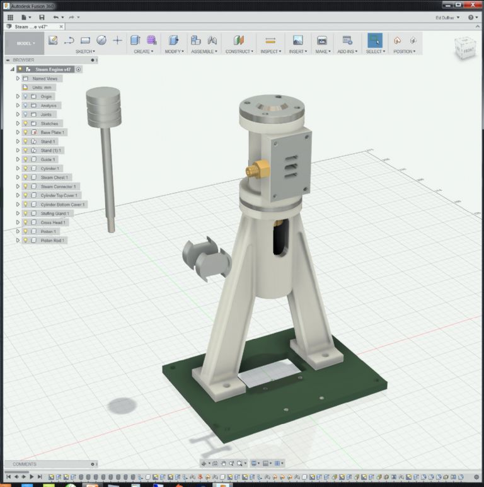
Task: Select the Line sketch tool icon
Action: point(69,40)
